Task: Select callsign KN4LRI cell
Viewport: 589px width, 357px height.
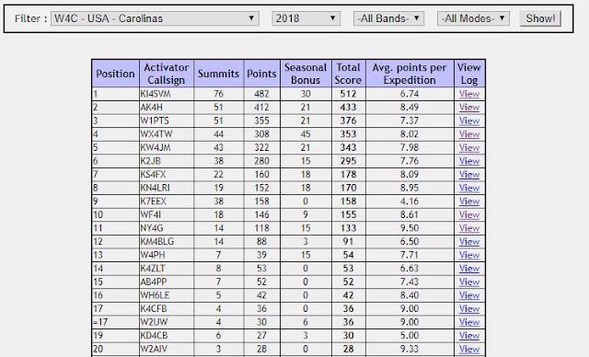Action: tap(167, 188)
